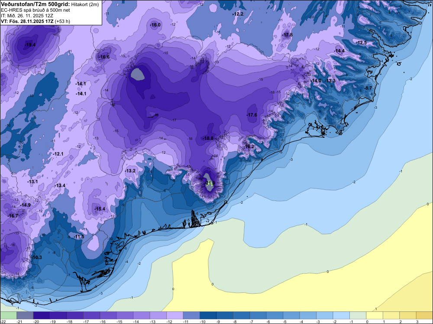The width and height of the screenshot is (433, 324).
Task: Click the legend swatch labeled -6
Action: (275, 315)
